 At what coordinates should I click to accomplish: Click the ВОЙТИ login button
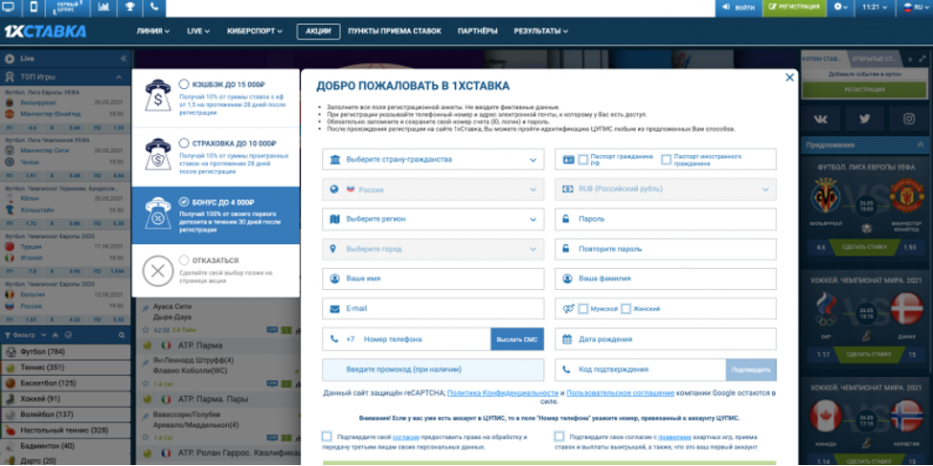(739, 7)
